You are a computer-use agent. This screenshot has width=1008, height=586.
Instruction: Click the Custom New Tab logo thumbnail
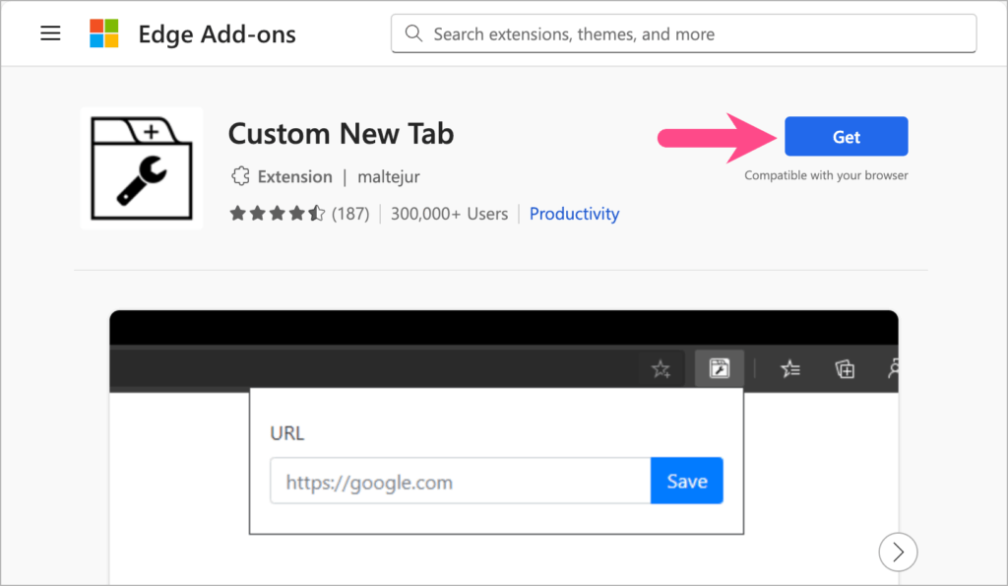pyautogui.click(x=141, y=167)
